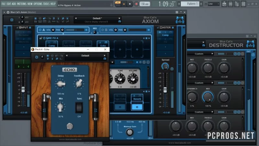Click the Axiom info icon

tap(58, 18)
